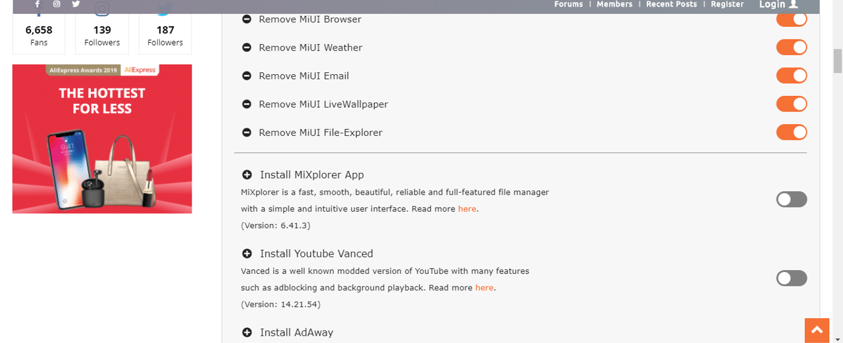The image size is (843, 343).
Task: Click the (Version: 6.41.3) text
Action: pos(275,225)
